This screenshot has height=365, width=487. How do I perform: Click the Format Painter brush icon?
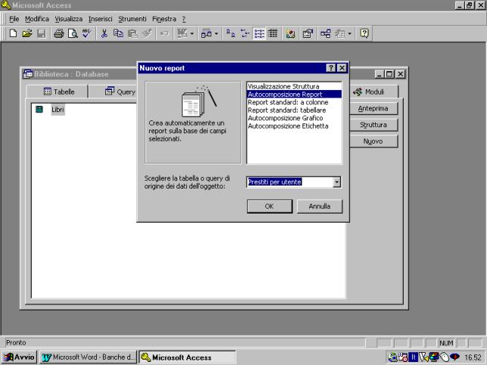[x=147, y=33]
